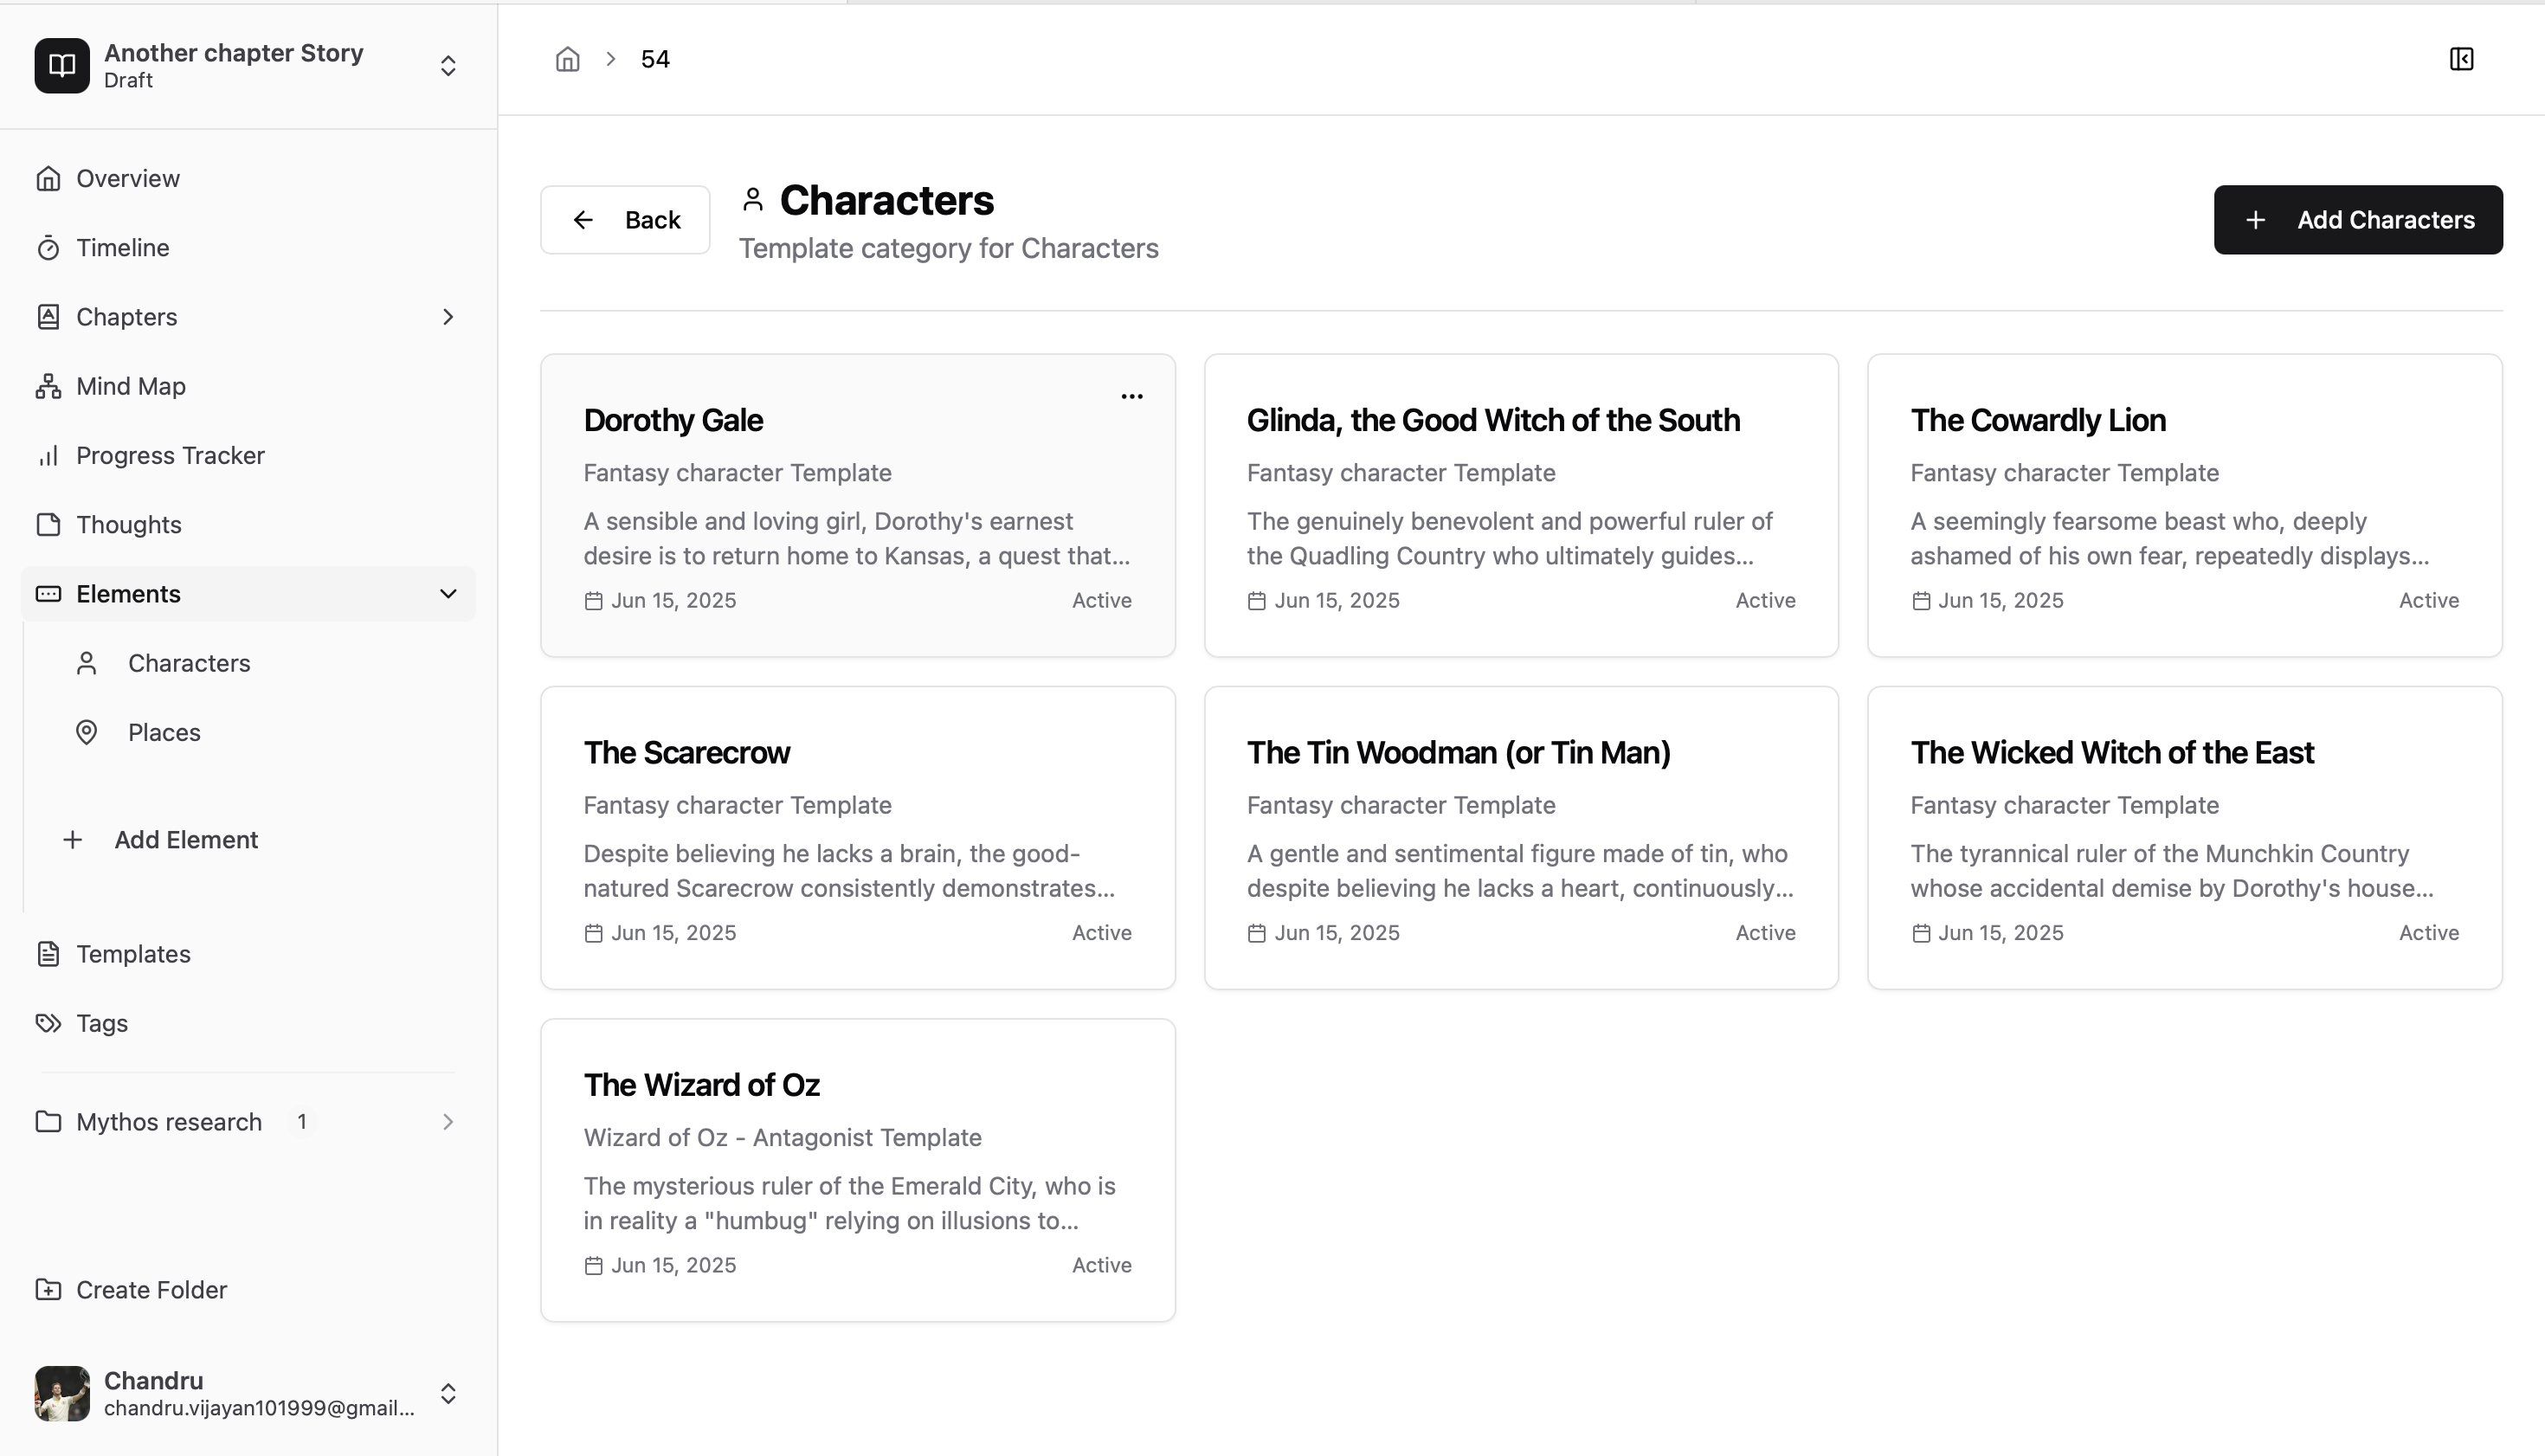Screen dimensions: 2545x1456
Task: Open The Cowardly Lion card title
Action: [x=2038, y=420]
